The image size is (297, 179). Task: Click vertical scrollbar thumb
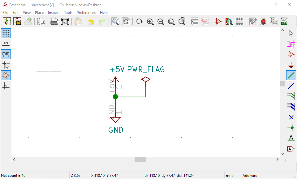282,84
